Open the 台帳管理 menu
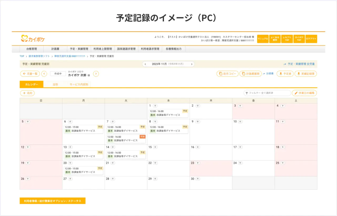Screen dimensions: 337x216 tap(32, 49)
